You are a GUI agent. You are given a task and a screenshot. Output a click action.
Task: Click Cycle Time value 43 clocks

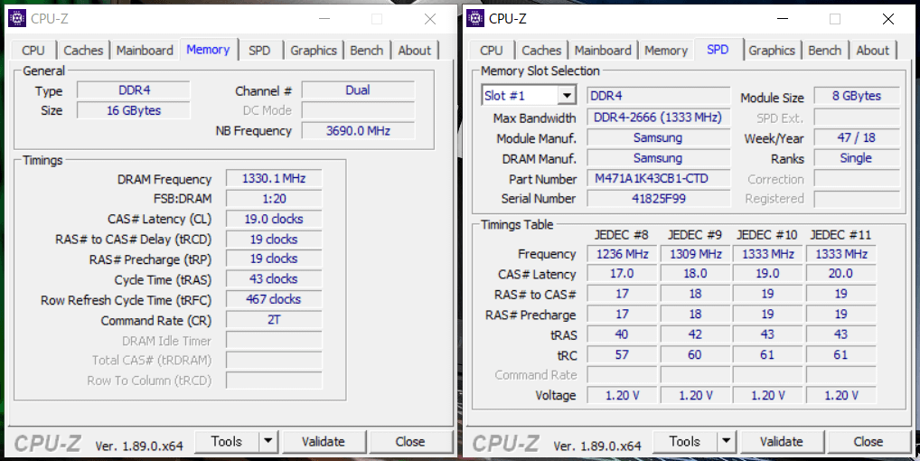274,279
